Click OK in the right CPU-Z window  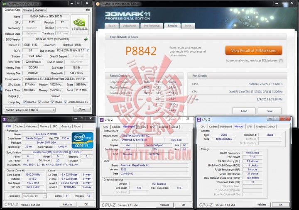pyautogui.click(x=281, y=205)
